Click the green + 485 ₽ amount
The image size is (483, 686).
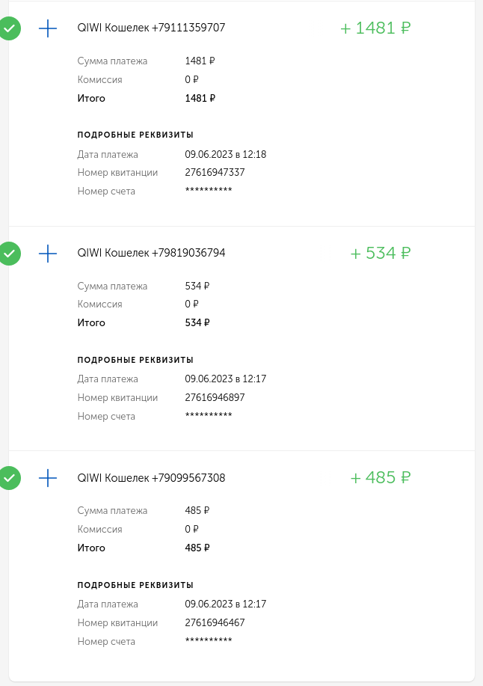[381, 478]
